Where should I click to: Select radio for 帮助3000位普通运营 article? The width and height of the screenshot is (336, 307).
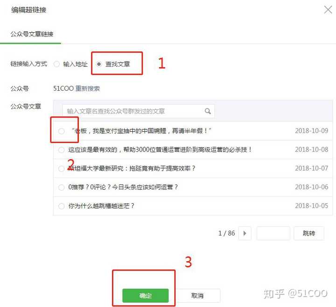click(x=61, y=150)
